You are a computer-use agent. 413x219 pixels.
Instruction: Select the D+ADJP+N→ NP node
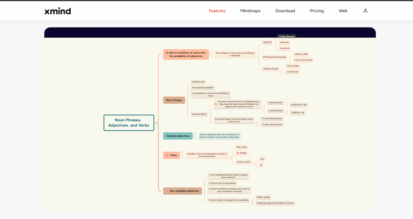[x=298, y=104]
